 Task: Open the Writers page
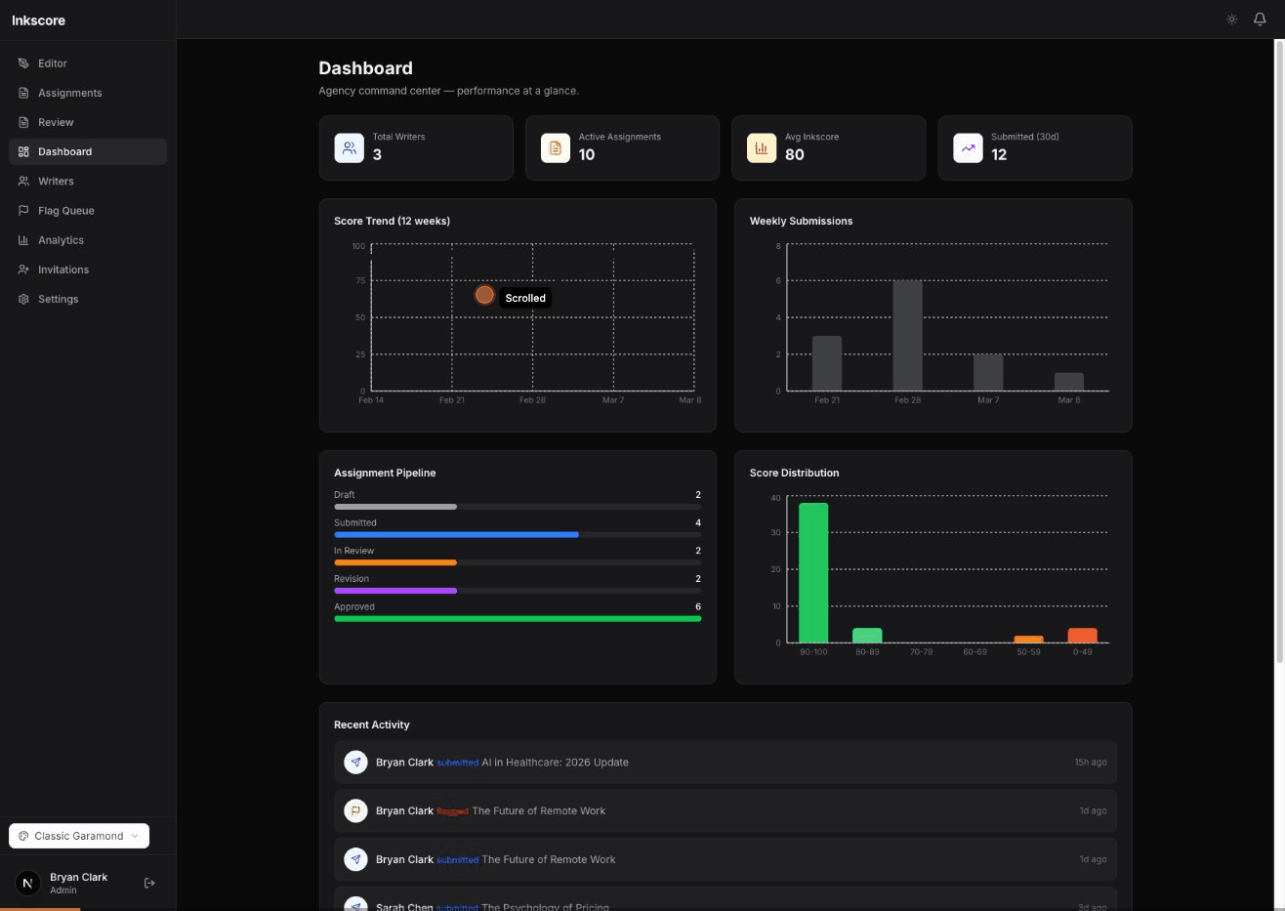pyautogui.click(x=56, y=182)
